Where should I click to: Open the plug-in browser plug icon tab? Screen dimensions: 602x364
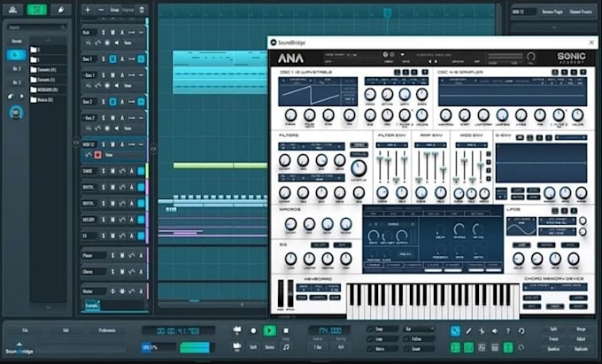(61, 10)
